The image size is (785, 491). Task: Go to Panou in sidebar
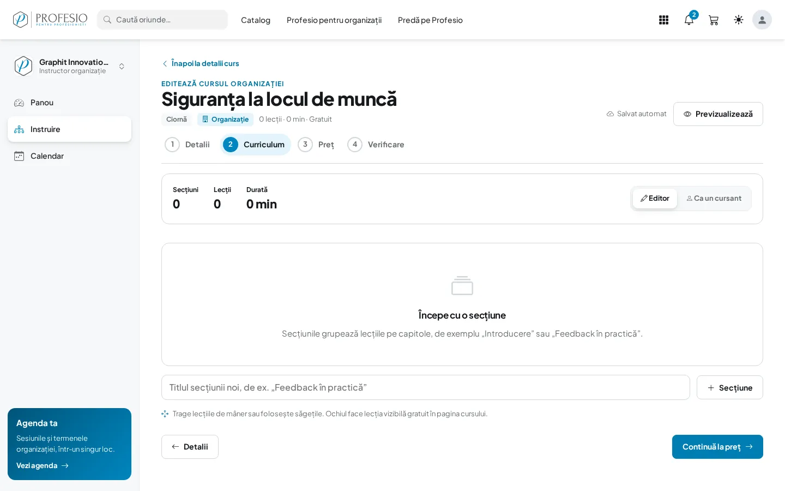[x=69, y=103]
